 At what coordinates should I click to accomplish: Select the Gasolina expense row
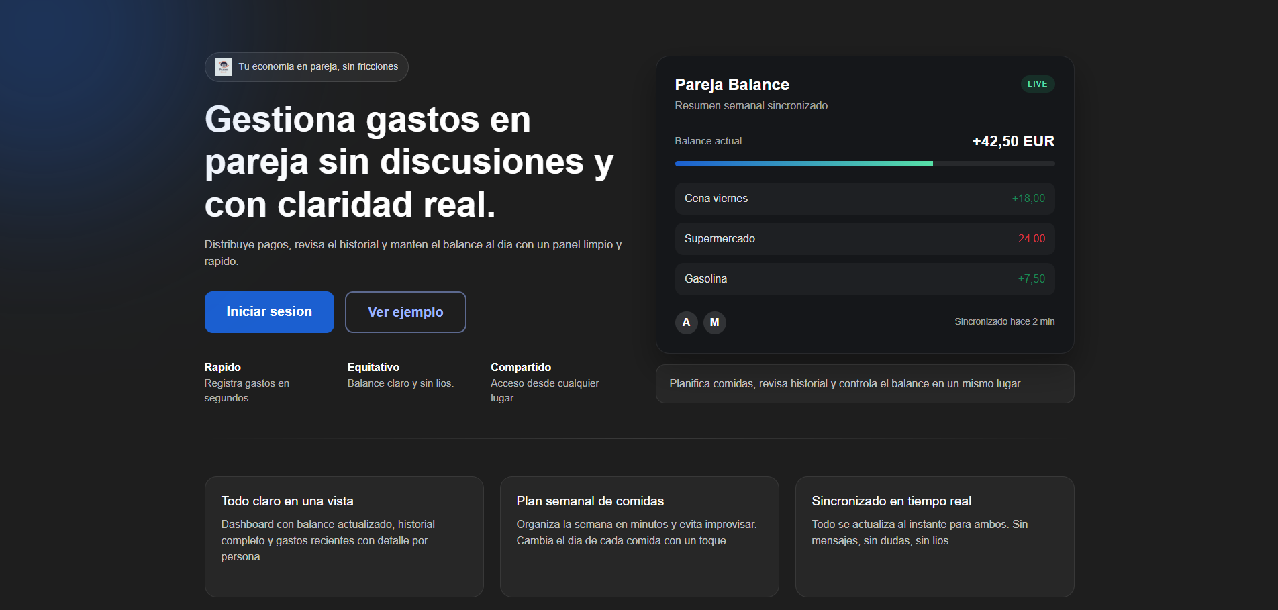click(x=864, y=279)
